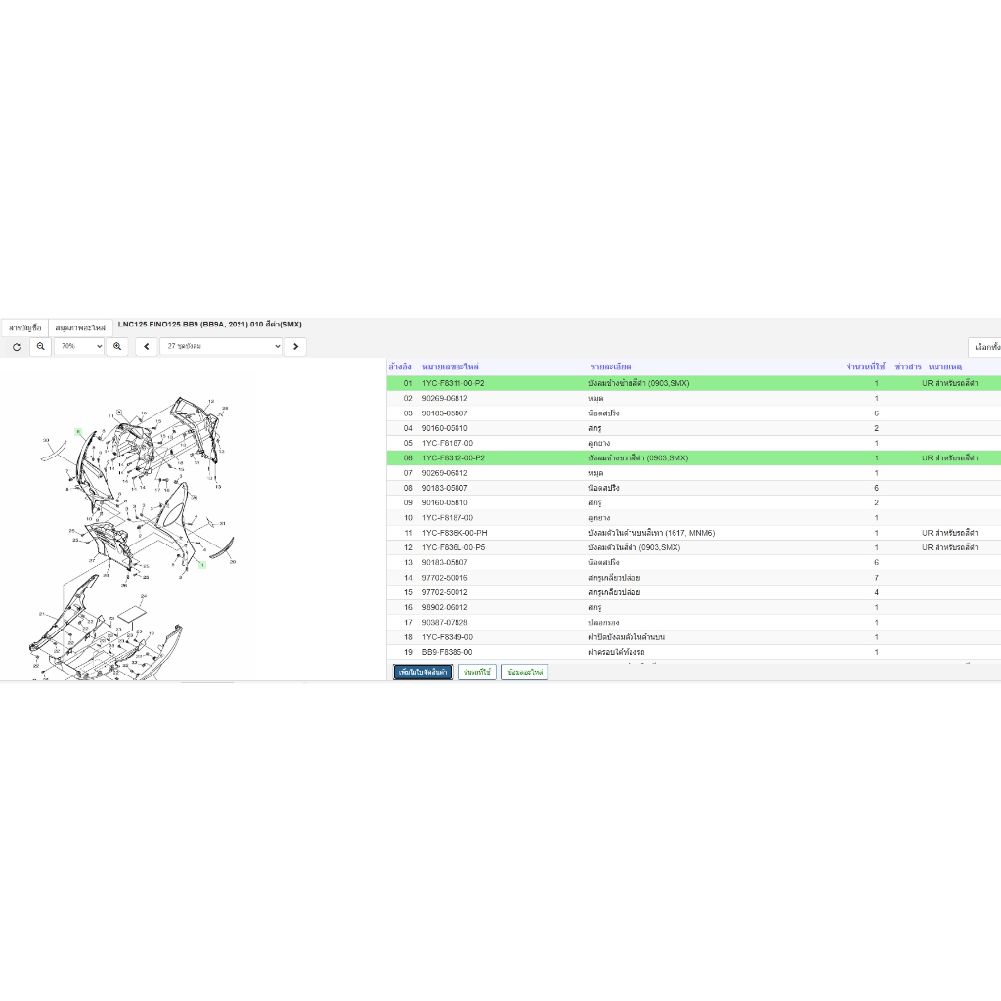Click the รุ่นรถที่ใช้ button
Screen dimensions: 1001x1001
point(477,673)
